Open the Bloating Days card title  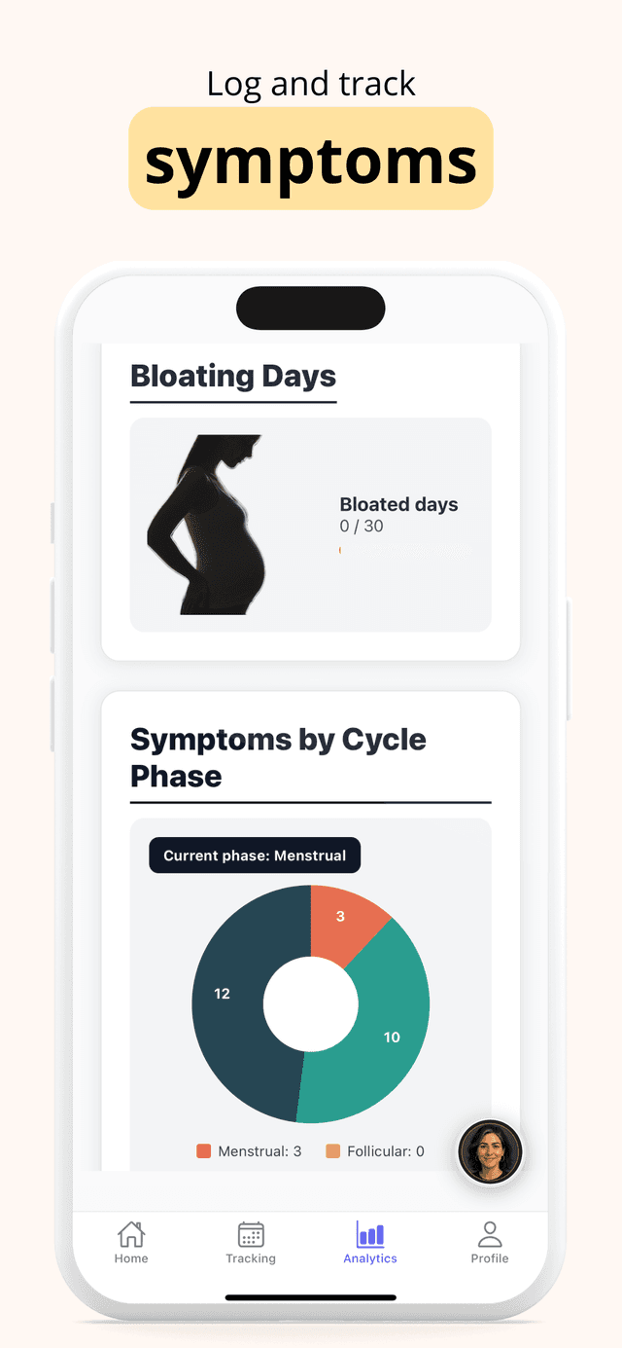(x=232, y=377)
